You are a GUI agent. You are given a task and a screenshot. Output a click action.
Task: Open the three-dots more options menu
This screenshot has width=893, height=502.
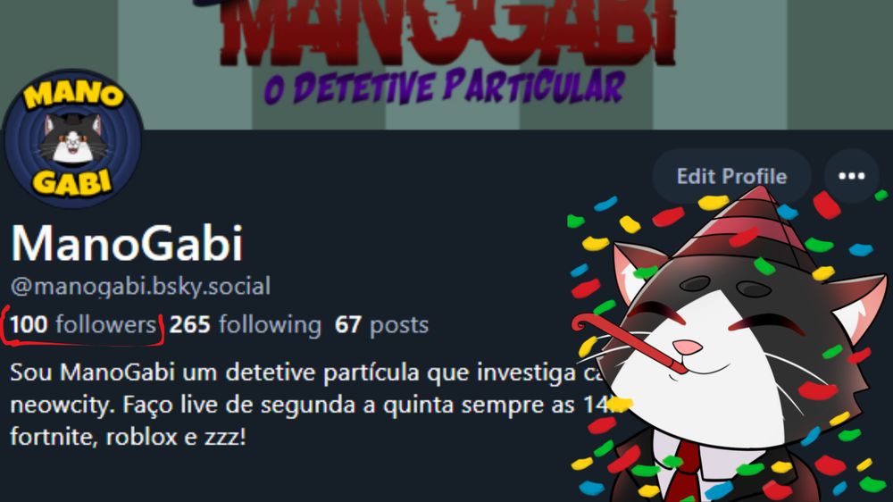tap(851, 176)
